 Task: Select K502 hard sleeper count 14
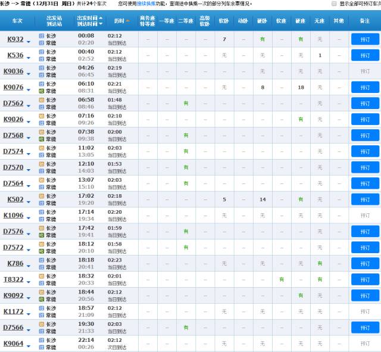263,200
